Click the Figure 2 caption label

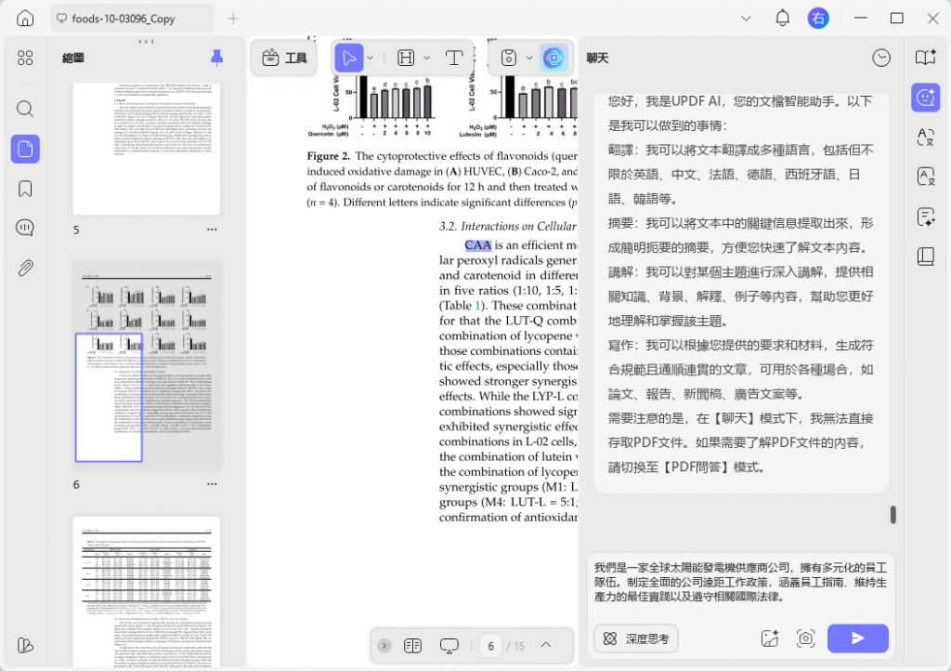click(x=328, y=156)
